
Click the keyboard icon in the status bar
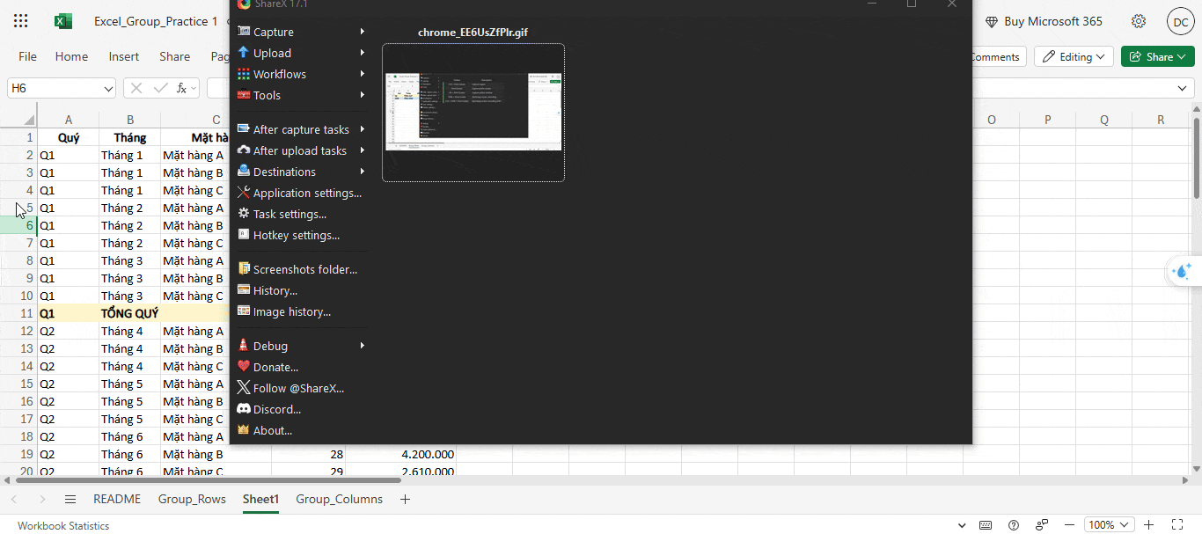(x=986, y=525)
